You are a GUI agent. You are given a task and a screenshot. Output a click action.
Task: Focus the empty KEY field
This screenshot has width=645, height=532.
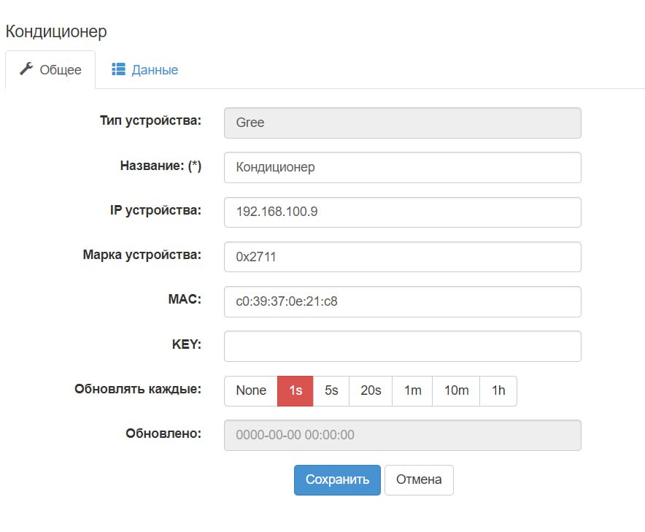pos(402,346)
